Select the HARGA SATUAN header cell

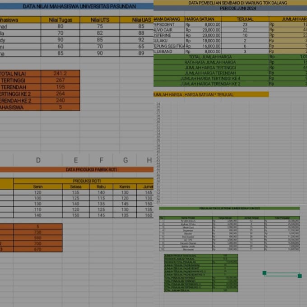point(203,19)
